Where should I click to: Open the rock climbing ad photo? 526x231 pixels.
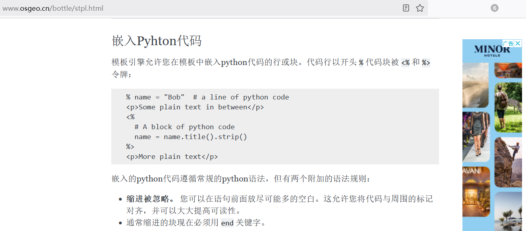click(508, 162)
